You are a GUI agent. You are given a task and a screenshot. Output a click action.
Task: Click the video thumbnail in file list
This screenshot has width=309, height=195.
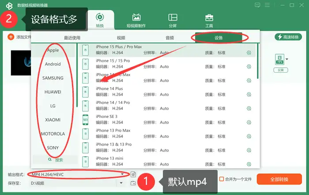(x=21, y=63)
